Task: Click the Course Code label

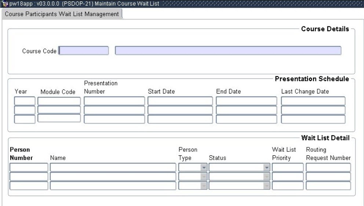Action: (39, 51)
